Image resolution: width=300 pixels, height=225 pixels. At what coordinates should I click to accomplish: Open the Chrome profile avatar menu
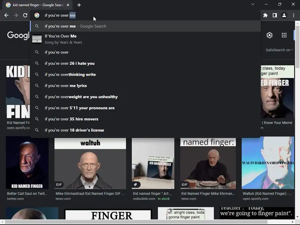point(284,15)
